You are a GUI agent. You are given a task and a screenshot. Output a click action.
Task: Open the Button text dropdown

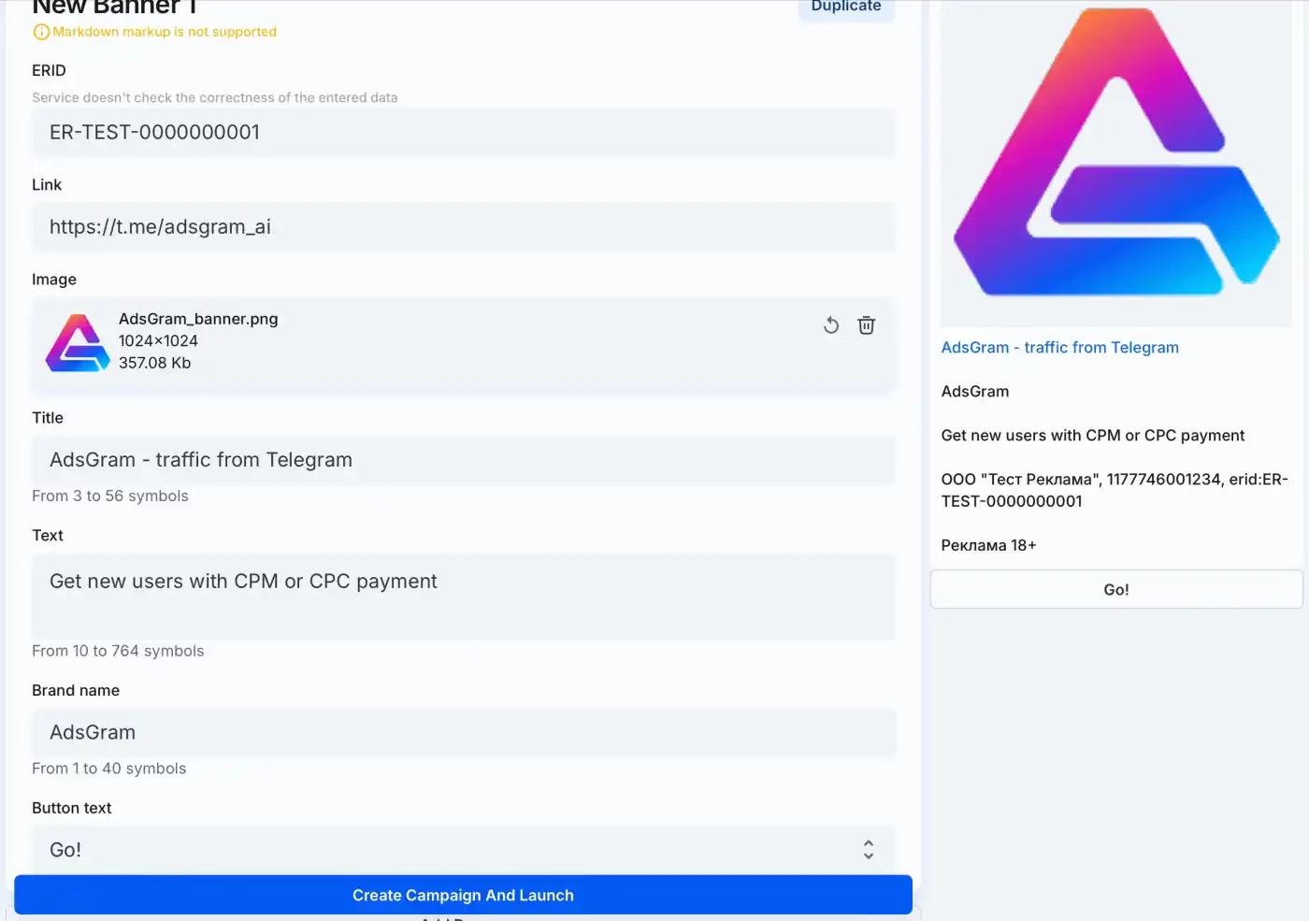(464, 850)
